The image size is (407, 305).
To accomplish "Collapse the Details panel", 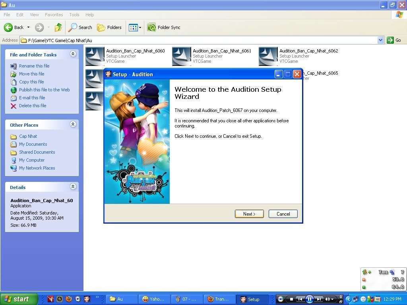I will point(73,187).
